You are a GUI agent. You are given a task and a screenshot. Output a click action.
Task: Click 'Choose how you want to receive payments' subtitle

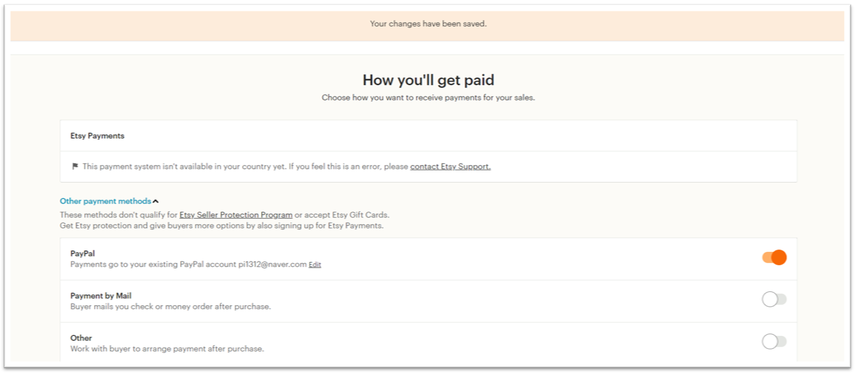pyautogui.click(x=428, y=98)
